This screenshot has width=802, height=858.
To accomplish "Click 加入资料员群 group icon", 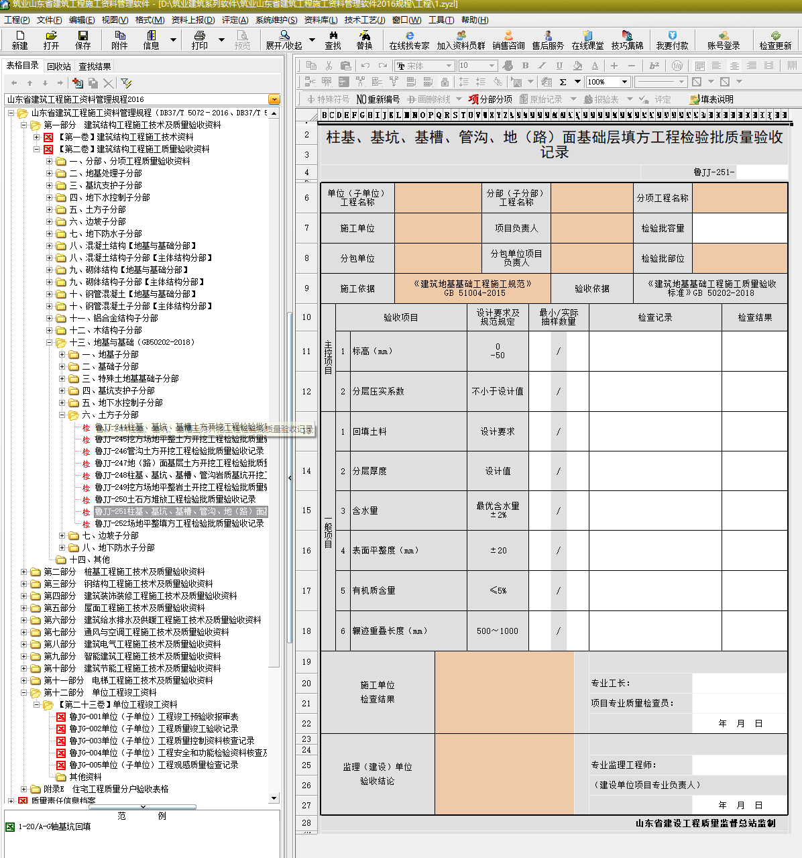I will coord(461,40).
